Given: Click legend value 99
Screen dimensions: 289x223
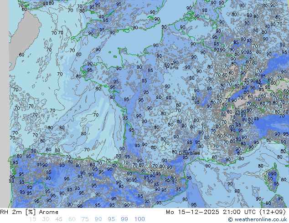Looking at the screenshot, I should pos(124,219).
